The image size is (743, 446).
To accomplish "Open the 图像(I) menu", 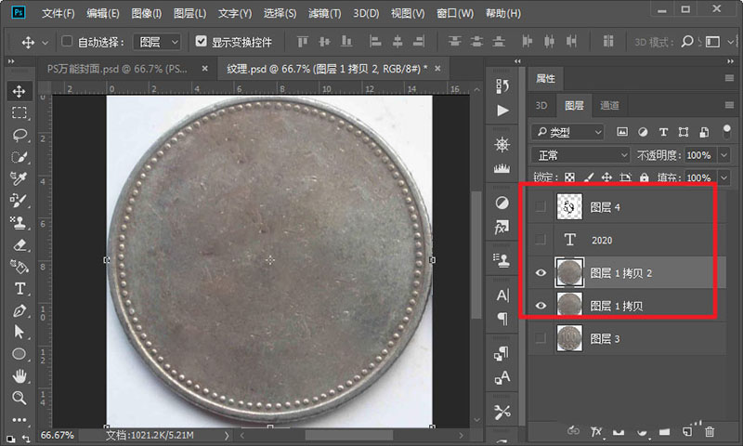I will click(147, 13).
